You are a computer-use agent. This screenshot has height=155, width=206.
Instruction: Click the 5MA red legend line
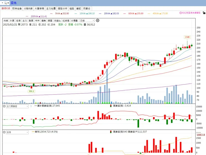51,14
